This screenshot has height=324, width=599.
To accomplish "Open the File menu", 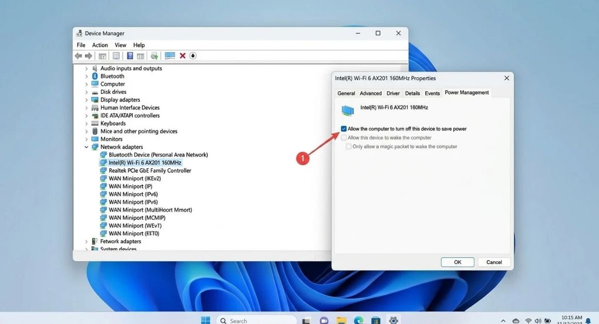I will pyautogui.click(x=81, y=45).
